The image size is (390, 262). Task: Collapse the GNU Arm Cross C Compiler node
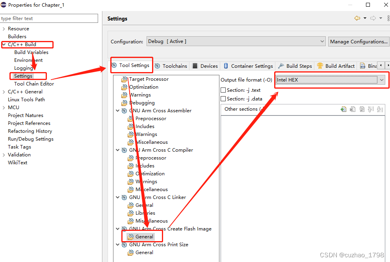[118, 150]
